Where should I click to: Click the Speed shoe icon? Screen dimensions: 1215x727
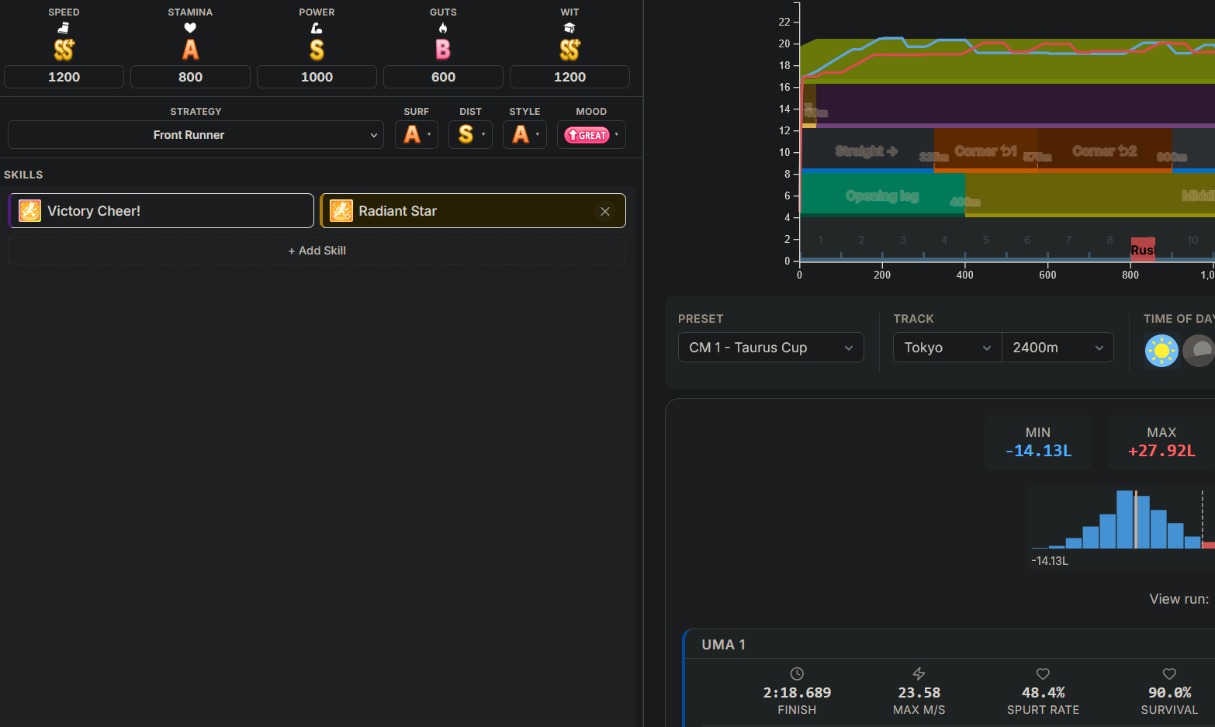[x=64, y=28]
